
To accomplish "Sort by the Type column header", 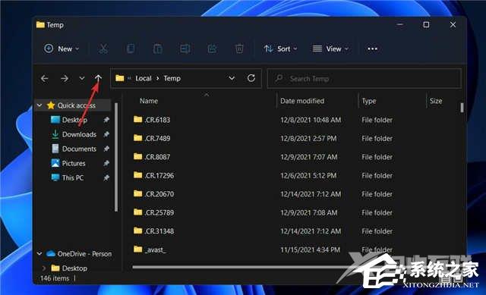I will pos(369,101).
